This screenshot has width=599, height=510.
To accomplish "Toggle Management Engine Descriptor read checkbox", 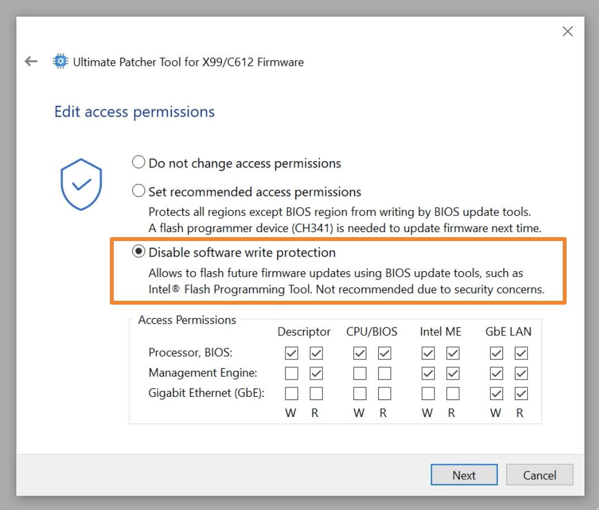I will [x=316, y=373].
